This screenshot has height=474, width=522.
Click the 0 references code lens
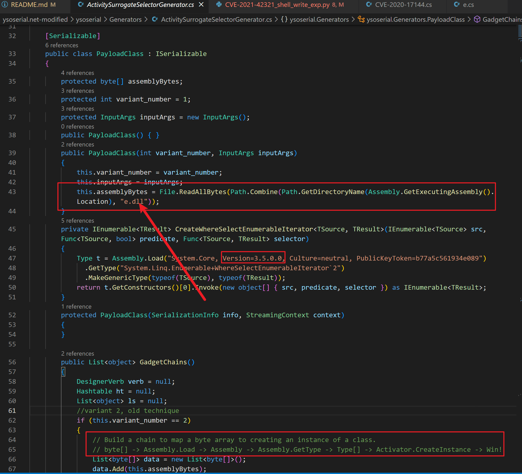pyautogui.click(x=77, y=127)
